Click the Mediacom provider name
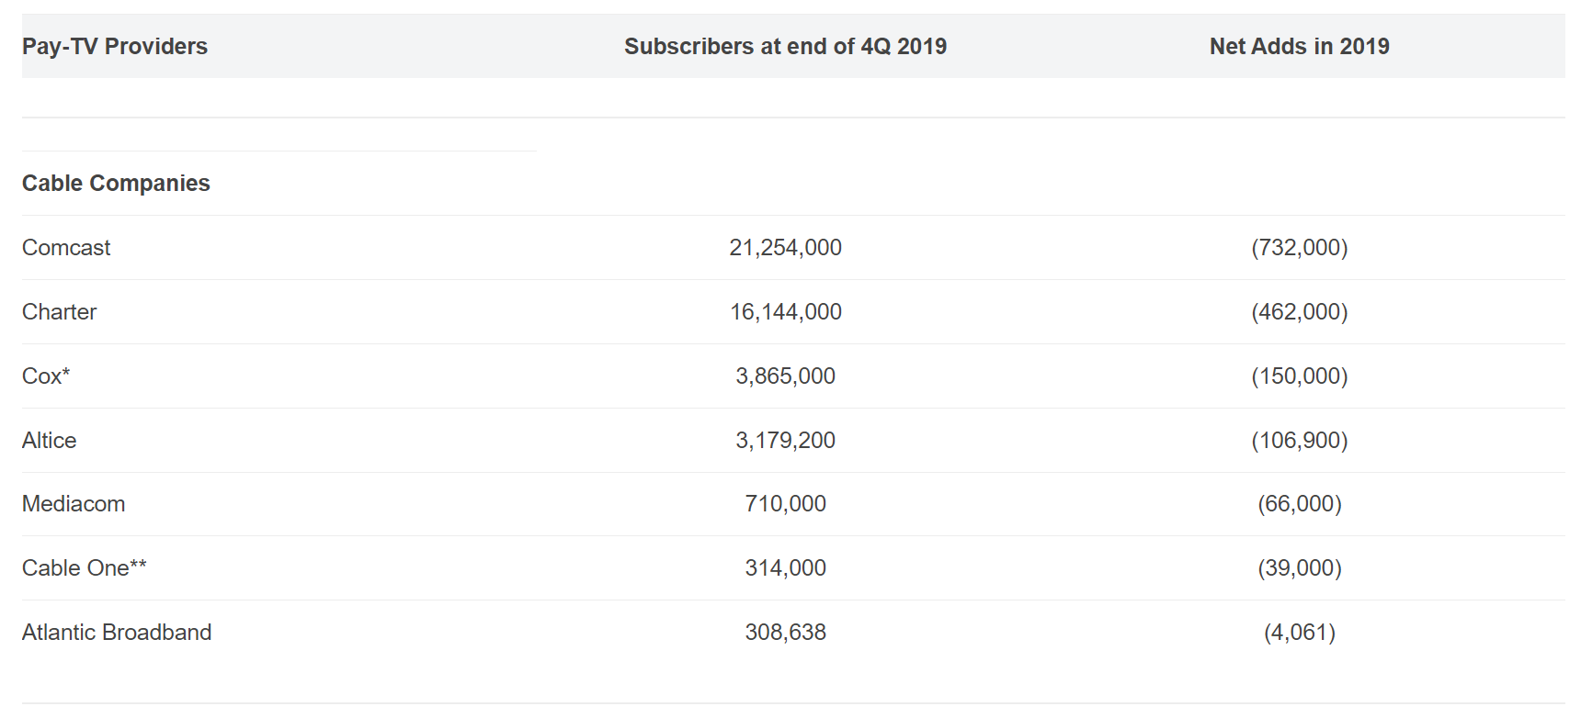This screenshot has height=718, width=1581. click(x=74, y=504)
